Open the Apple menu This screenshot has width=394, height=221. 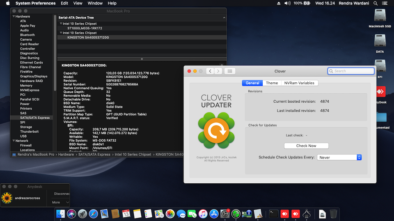click(x=8, y=3)
